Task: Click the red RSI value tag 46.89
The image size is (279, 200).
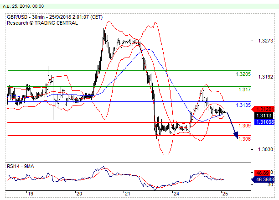Action: [x=262, y=173]
